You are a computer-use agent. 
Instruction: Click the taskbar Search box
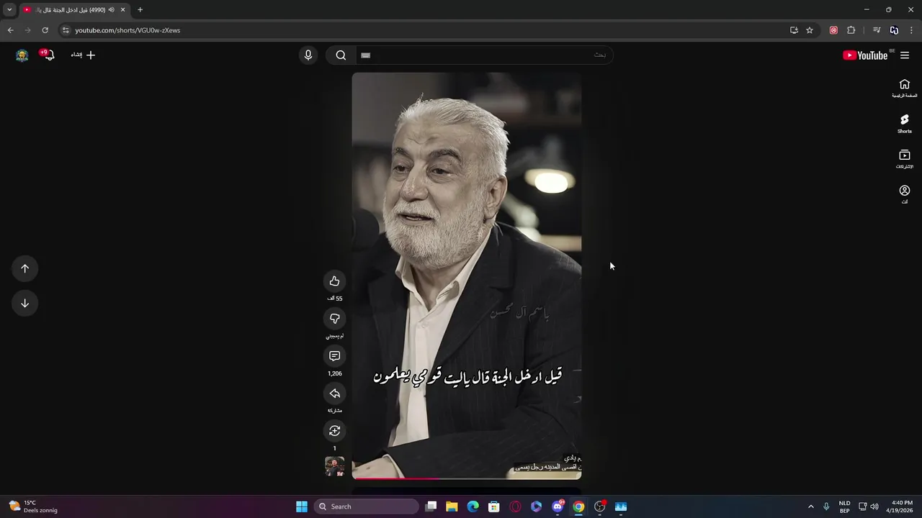point(367,506)
